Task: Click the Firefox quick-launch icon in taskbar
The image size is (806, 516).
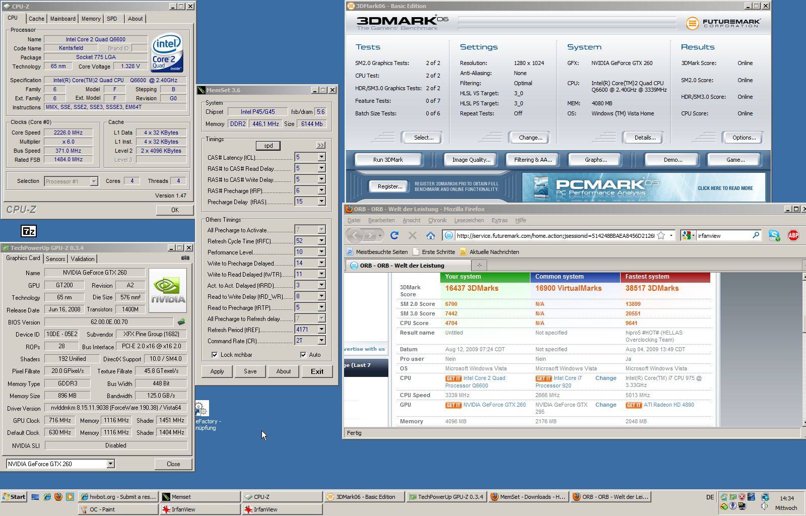Action: point(58,497)
